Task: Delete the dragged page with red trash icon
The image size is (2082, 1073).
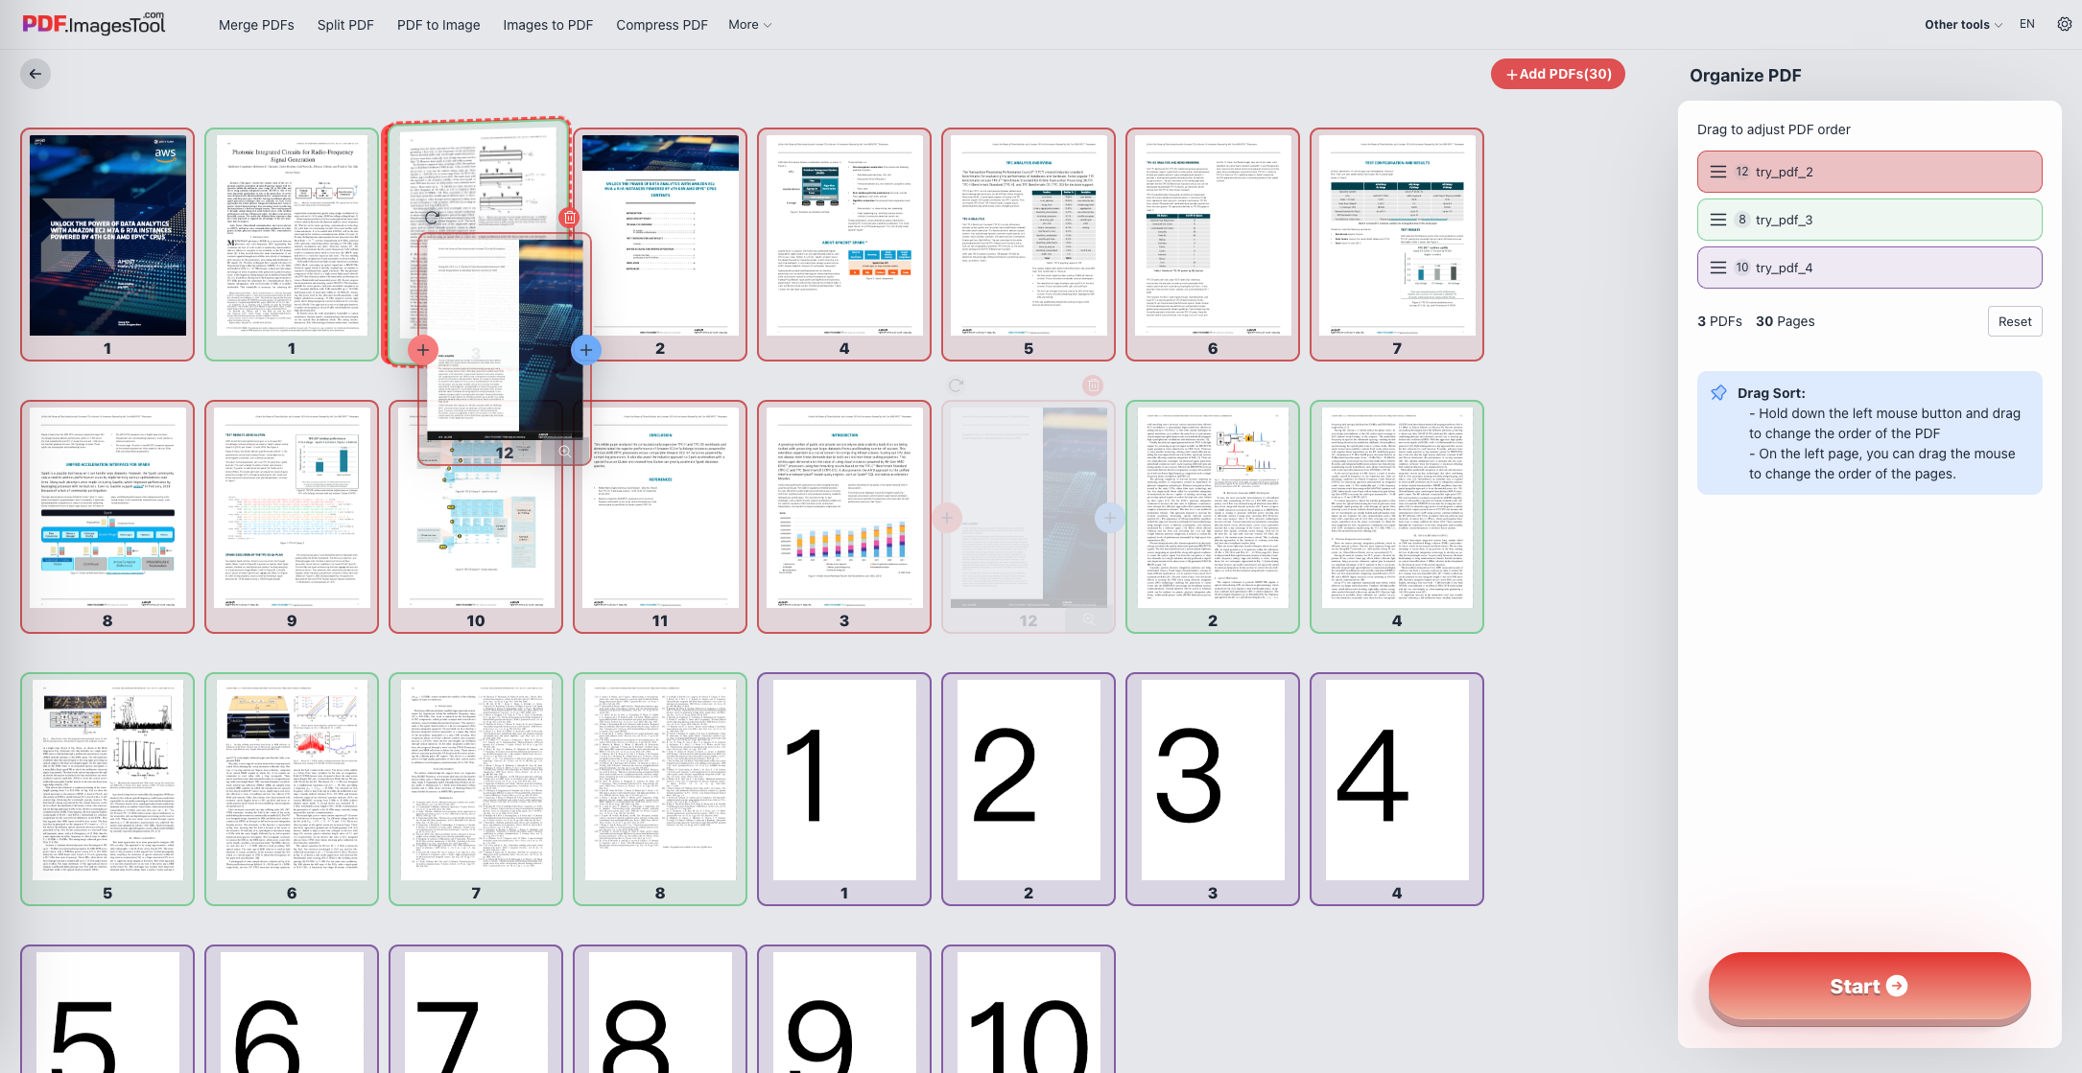Action: pos(570,218)
